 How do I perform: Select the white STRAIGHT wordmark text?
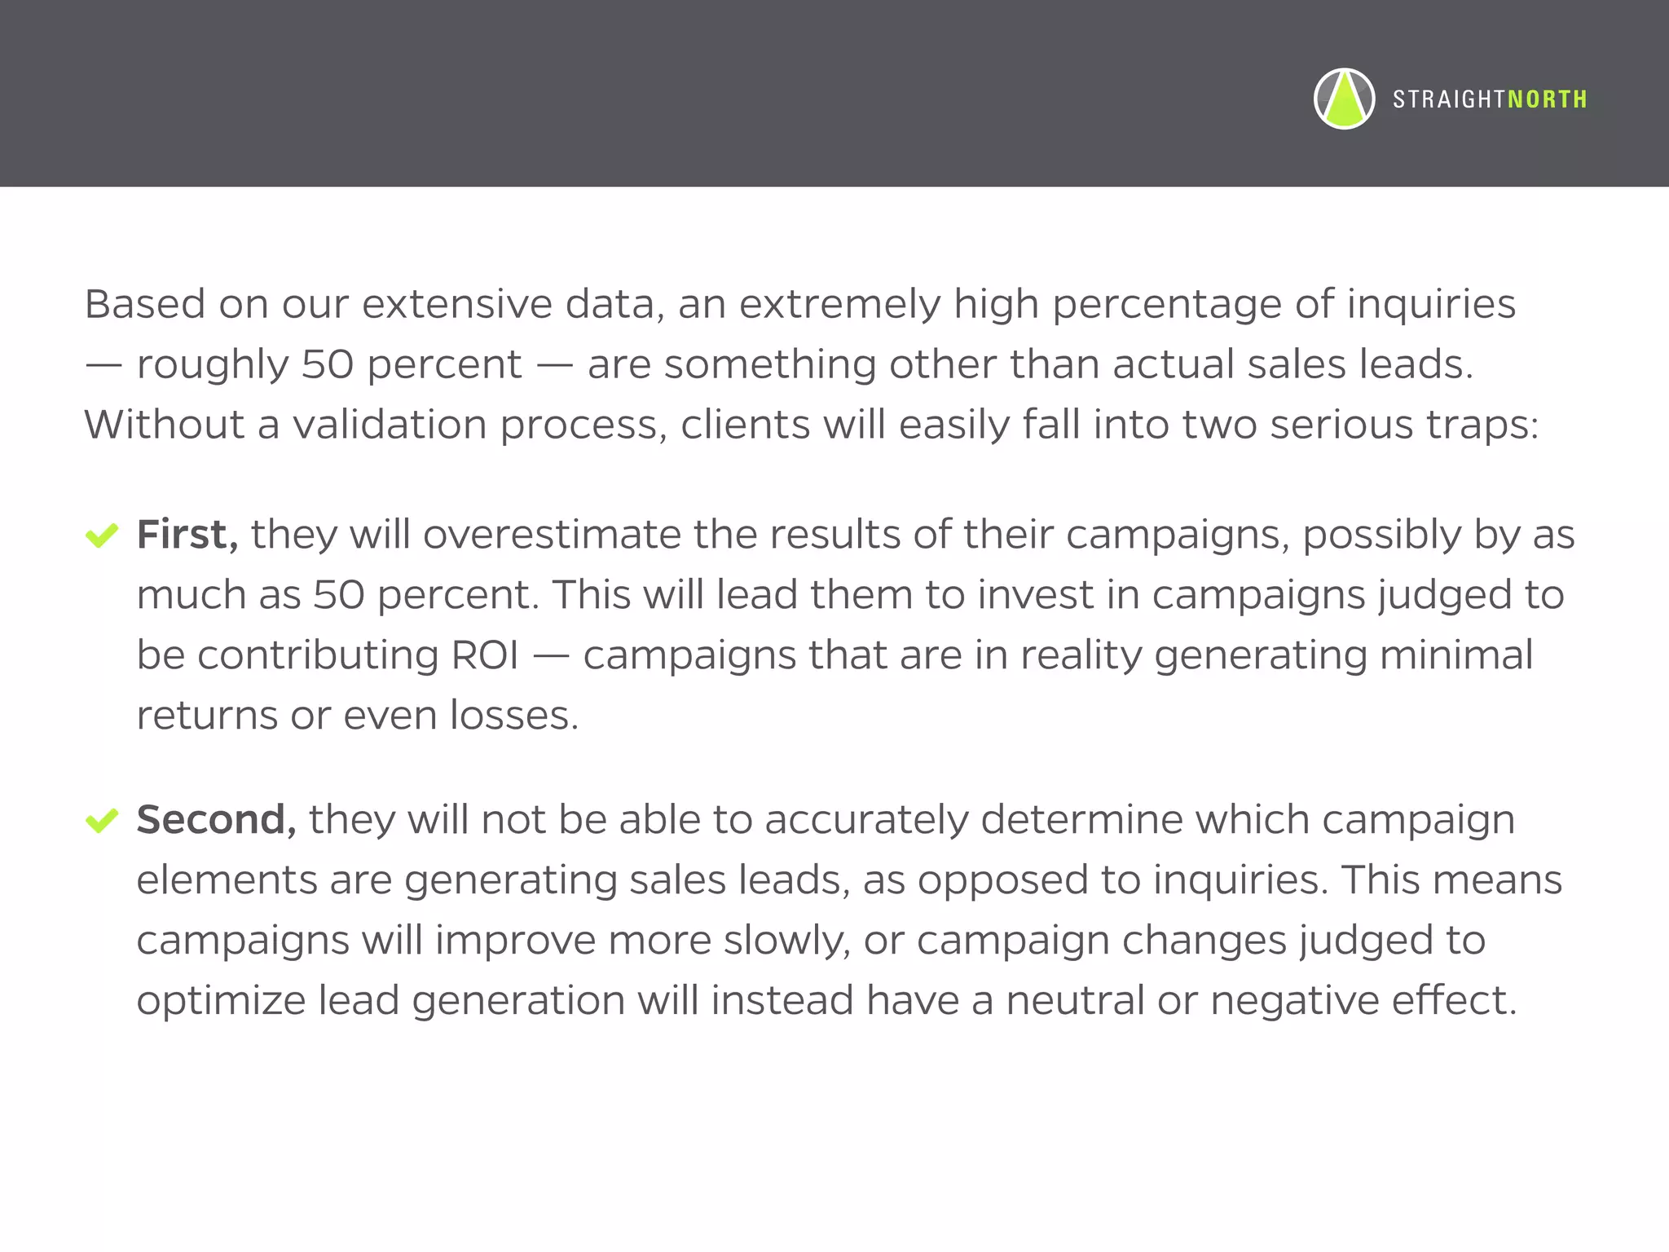1449,99
